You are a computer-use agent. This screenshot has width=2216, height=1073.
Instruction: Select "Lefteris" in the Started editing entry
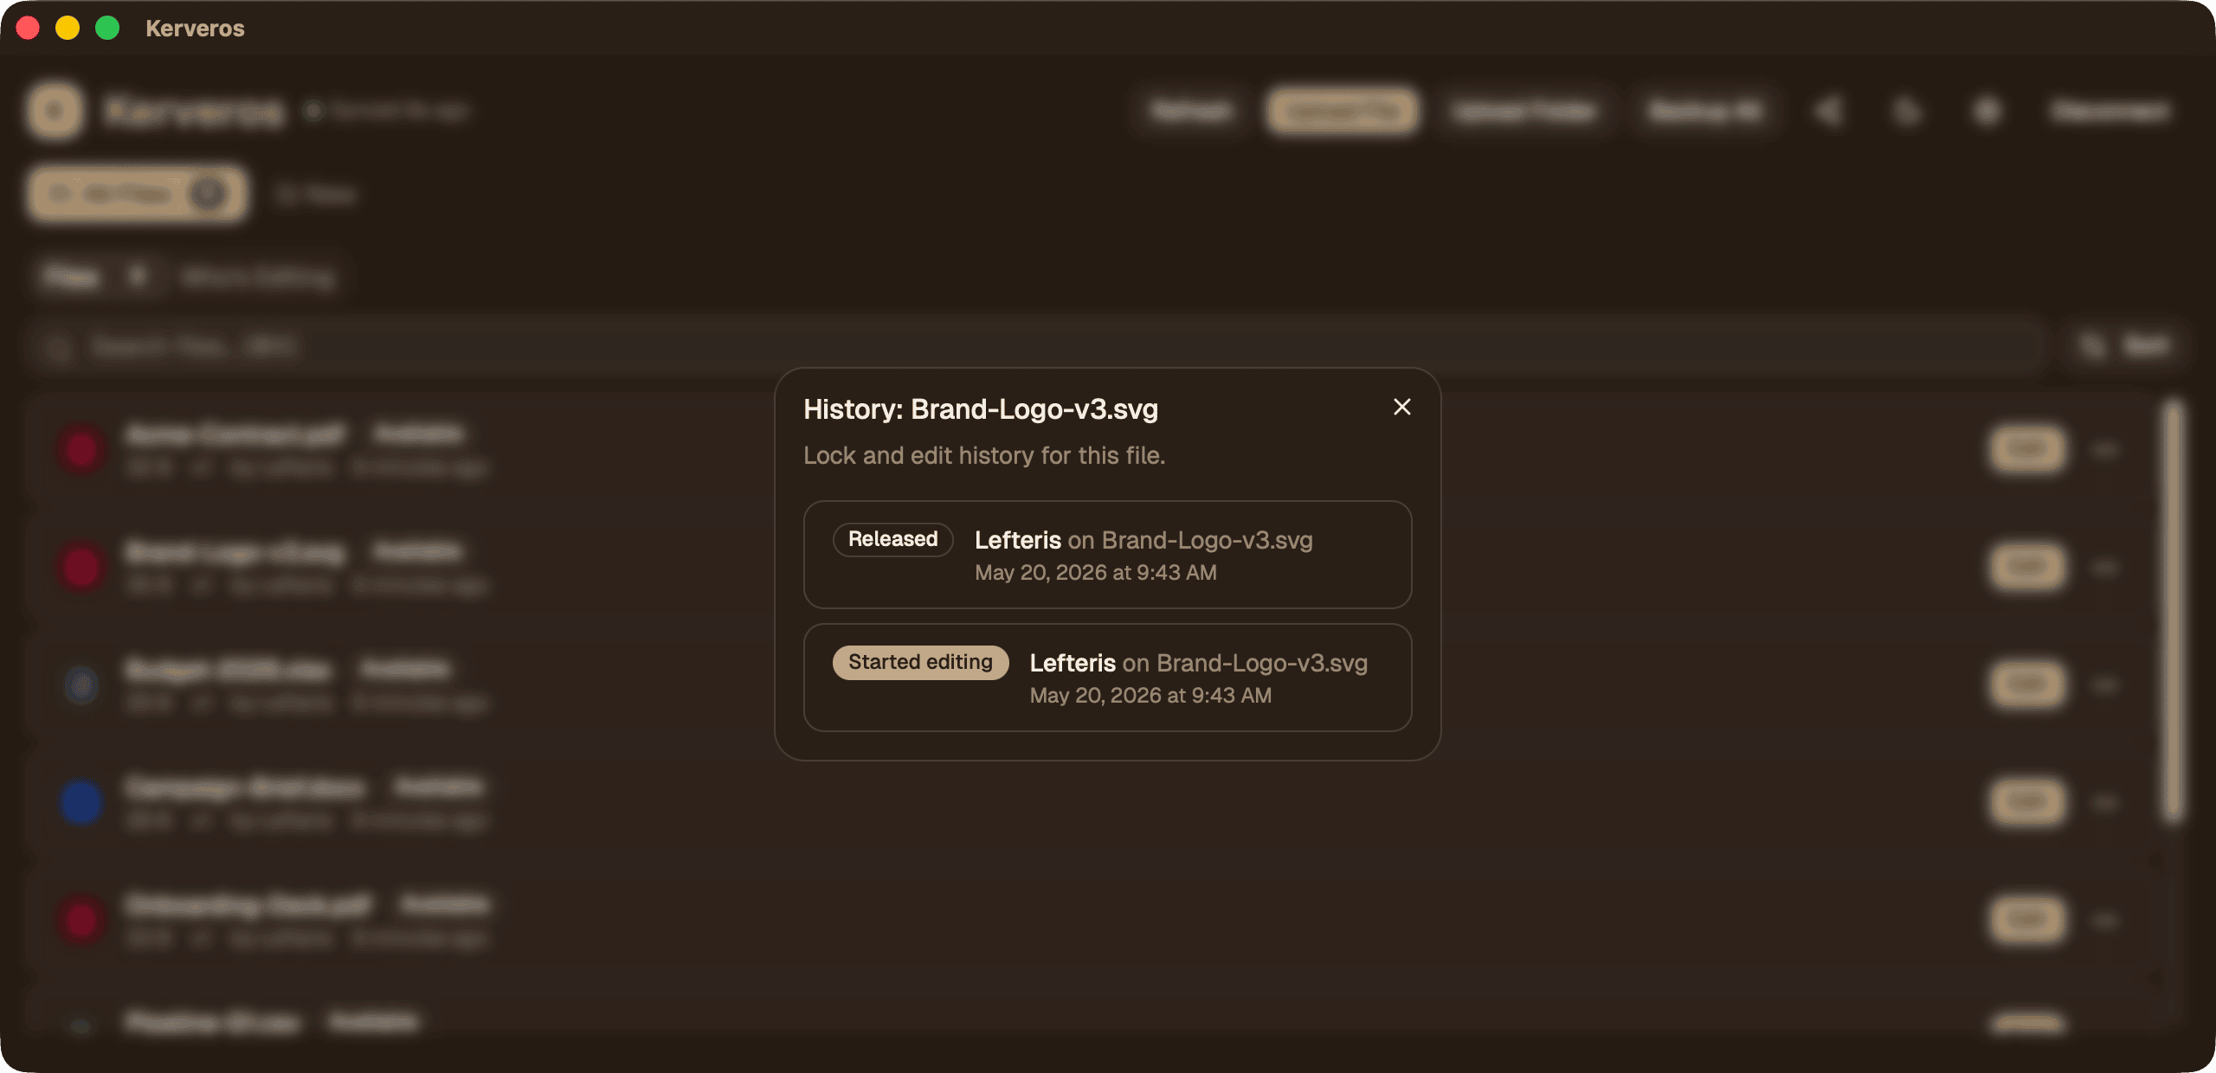(x=1072, y=663)
